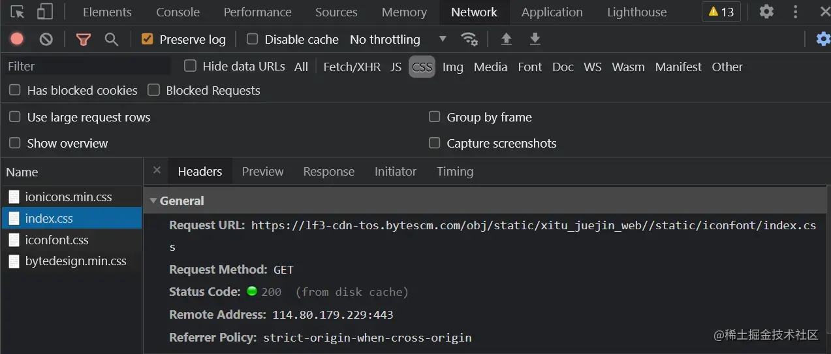Open the No throttling dropdown
831x354 pixels.
pyautogui.click(x=398, y=39)
